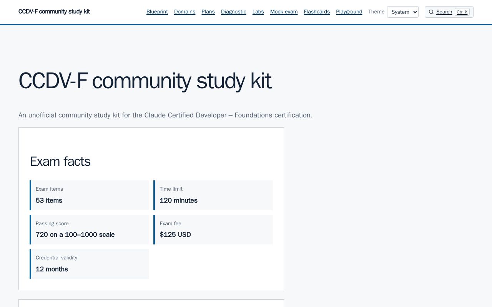The width and height of the screenshot is (492, 307).
Task: Click the "720 on a 100–1000 scale" text
Action: click(75, 235)
